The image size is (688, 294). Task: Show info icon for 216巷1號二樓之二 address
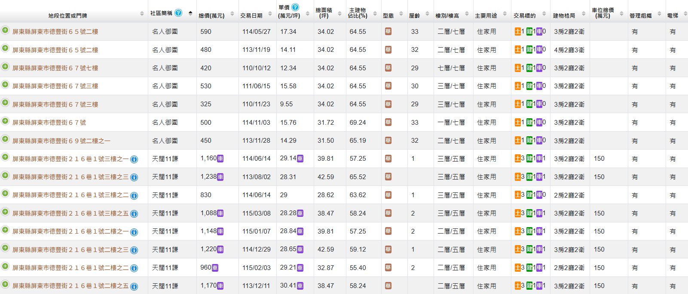134,268
